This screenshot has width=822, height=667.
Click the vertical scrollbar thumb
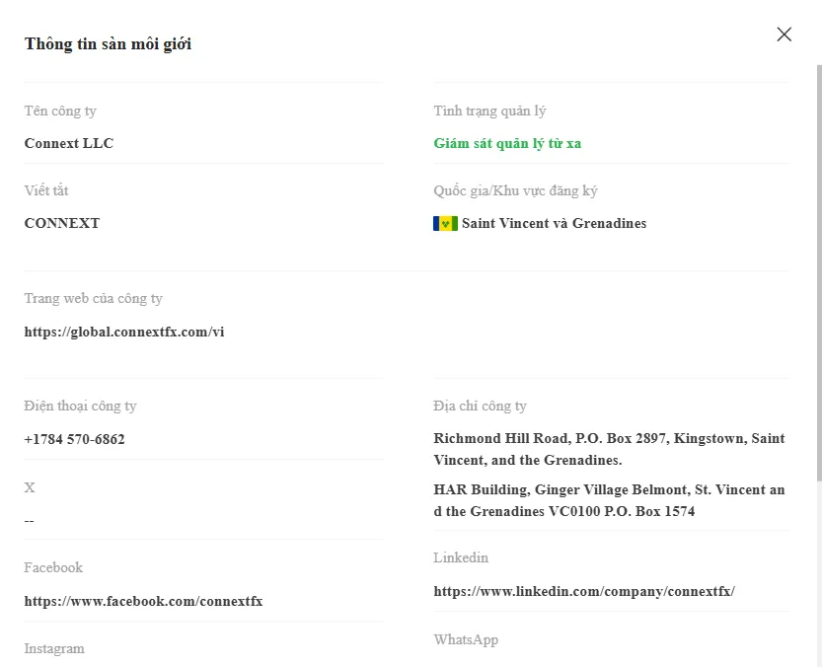coord(819,272)
